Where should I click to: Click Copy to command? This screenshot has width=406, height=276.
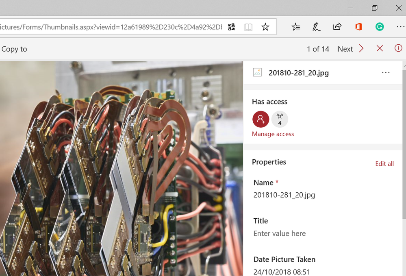coord(14,49)
